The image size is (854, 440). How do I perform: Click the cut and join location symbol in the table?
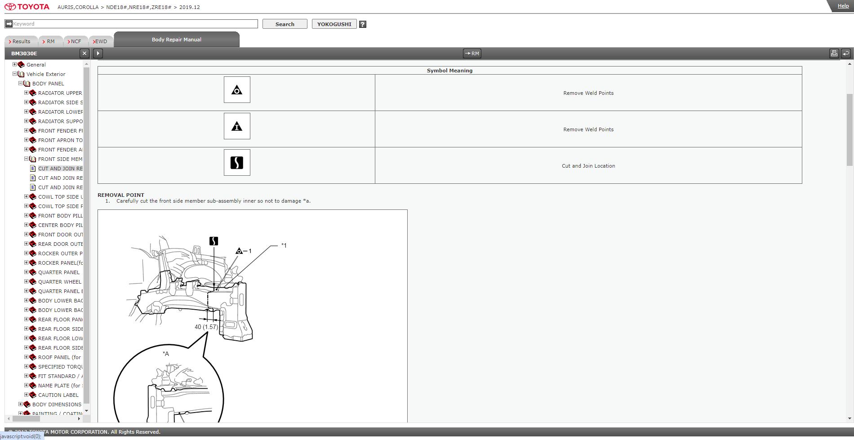[x=237, y=163]
